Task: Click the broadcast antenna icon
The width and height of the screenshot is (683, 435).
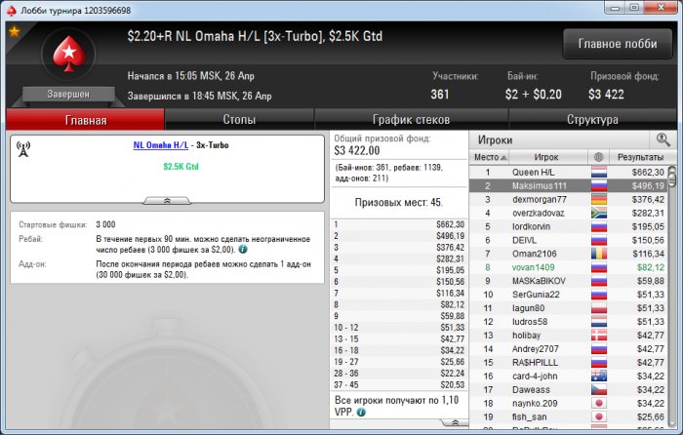Action: (x=23, y=149)
